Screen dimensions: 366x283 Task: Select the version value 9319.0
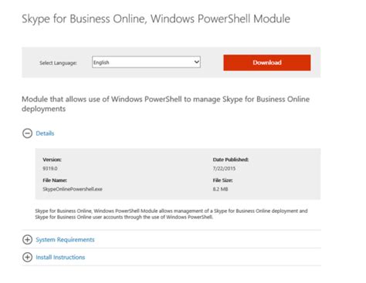tap(50, 169)
